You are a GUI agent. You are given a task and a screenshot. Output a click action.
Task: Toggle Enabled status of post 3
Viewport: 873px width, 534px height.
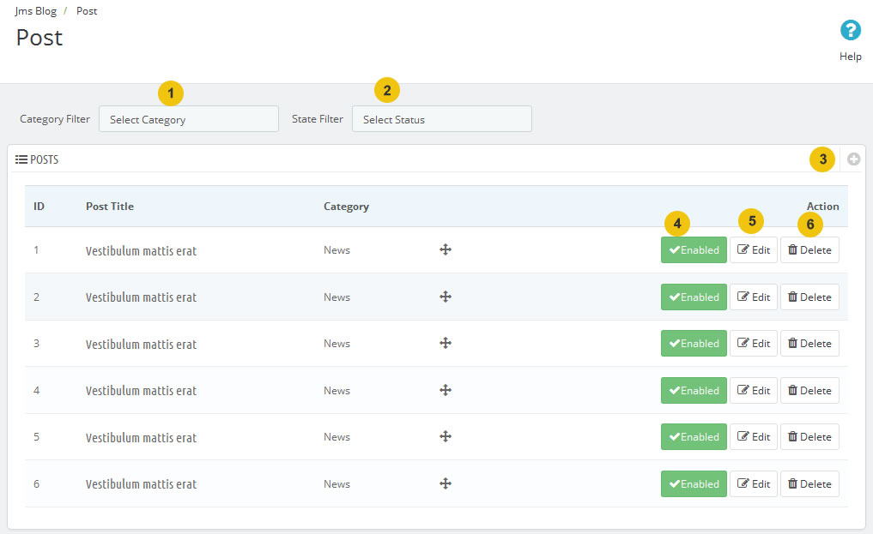click(694, 344)
